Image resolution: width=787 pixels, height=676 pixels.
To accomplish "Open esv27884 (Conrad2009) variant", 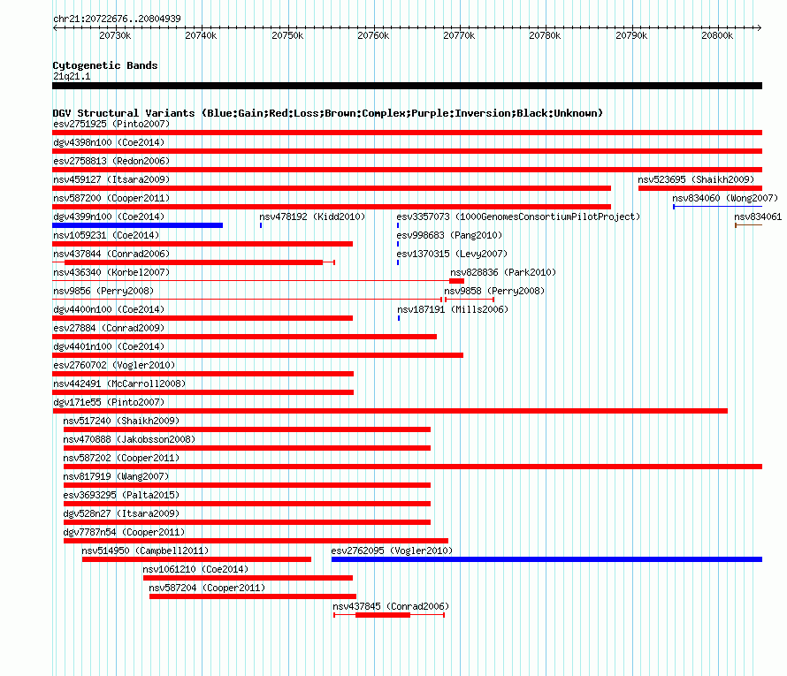I will click(x=109, y=328).
